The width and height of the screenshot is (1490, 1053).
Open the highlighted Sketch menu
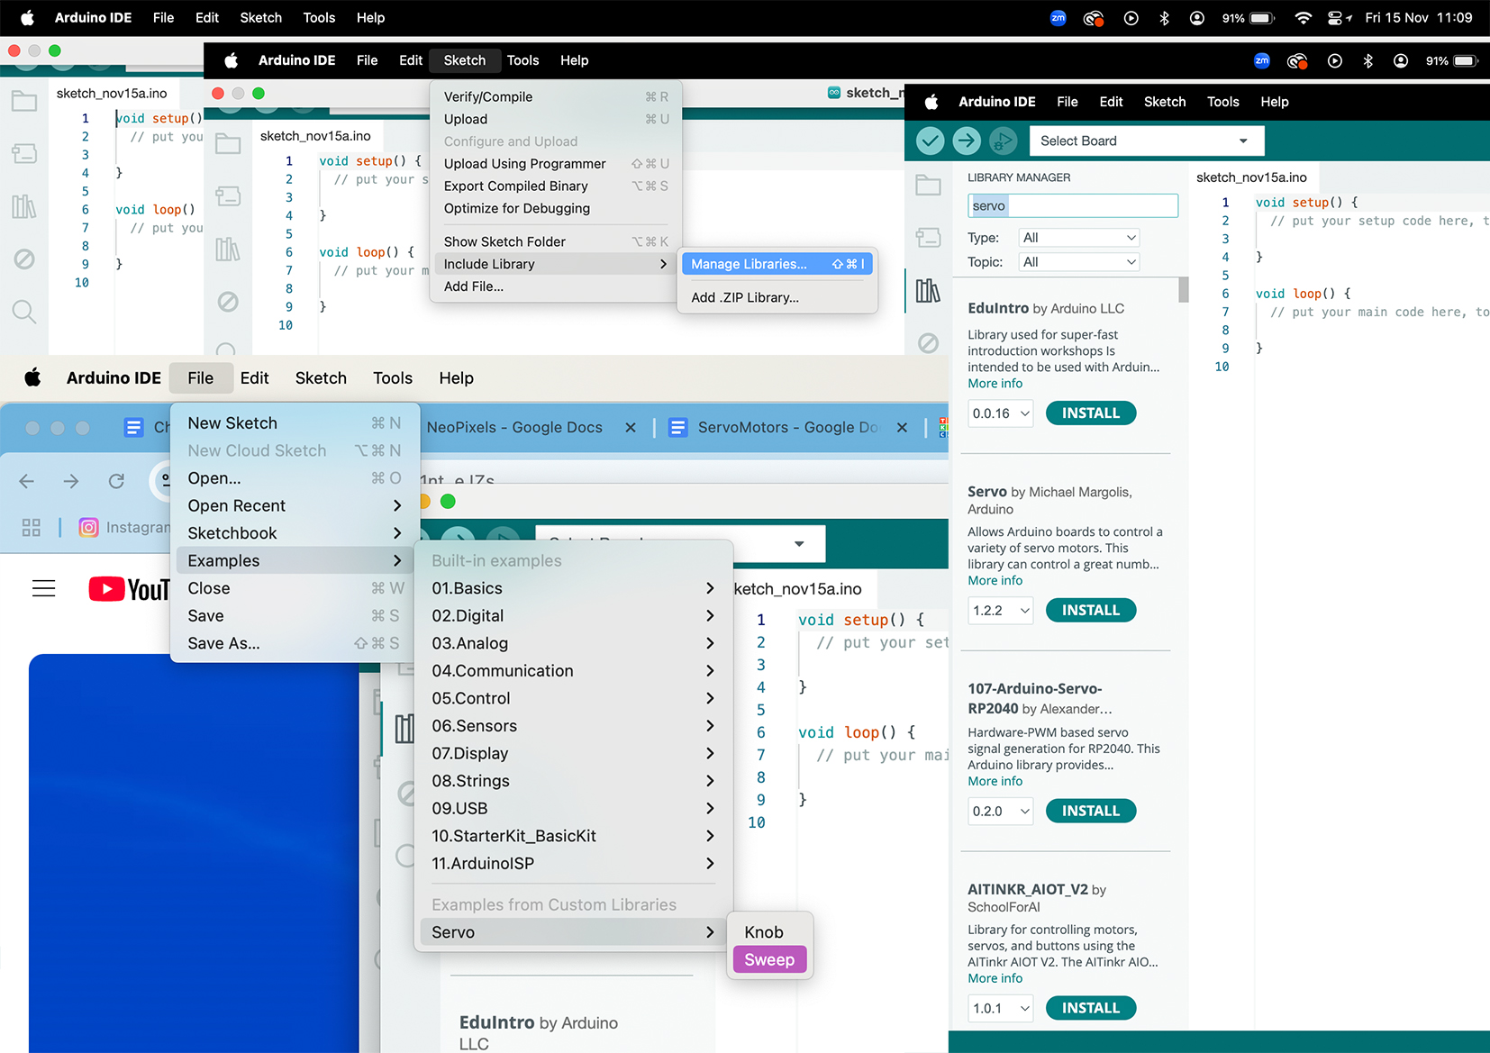click(465, 60)
